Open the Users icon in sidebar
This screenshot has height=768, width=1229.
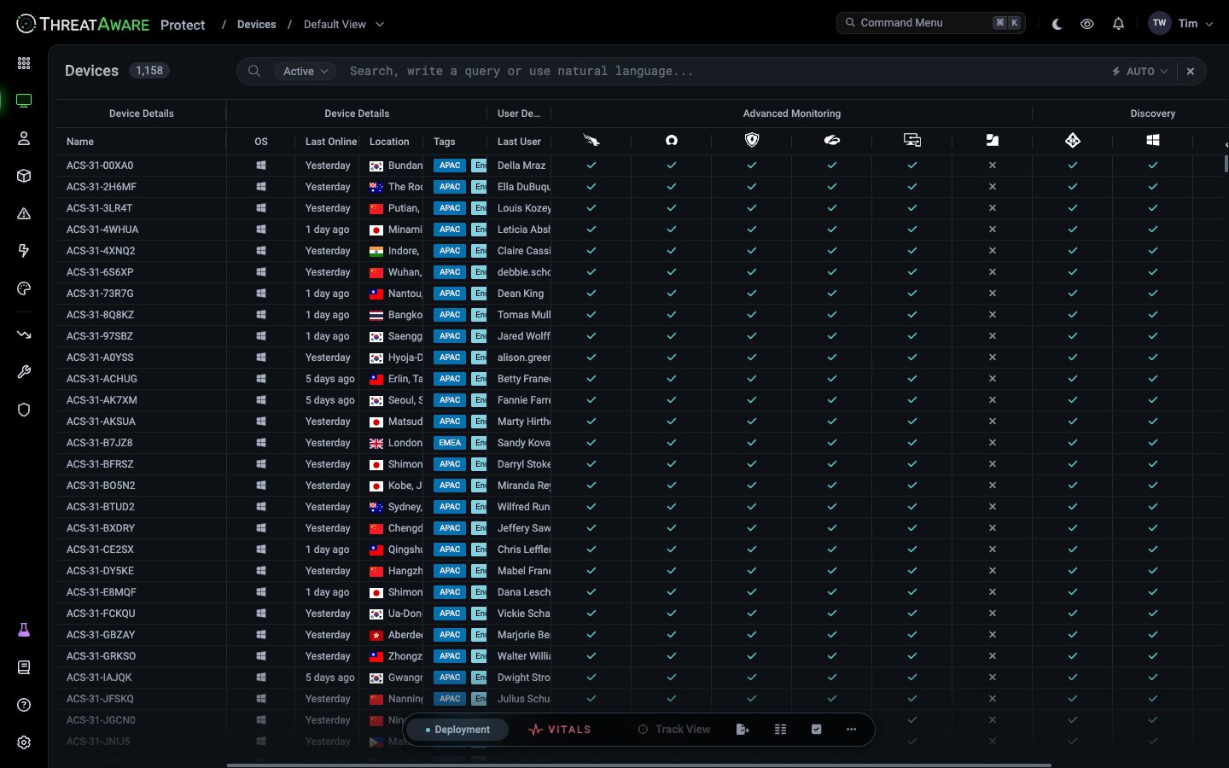pyautogui.click(x=24, y=138)
